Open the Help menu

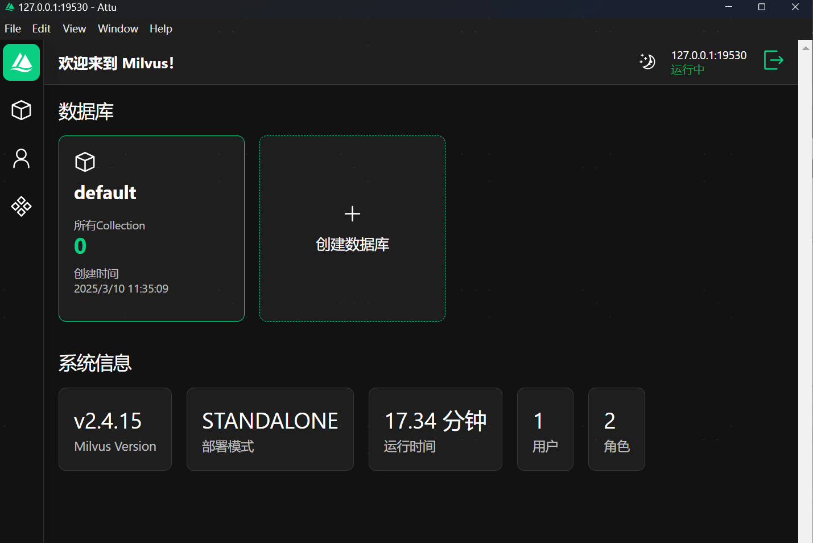[x=160, y=28]
